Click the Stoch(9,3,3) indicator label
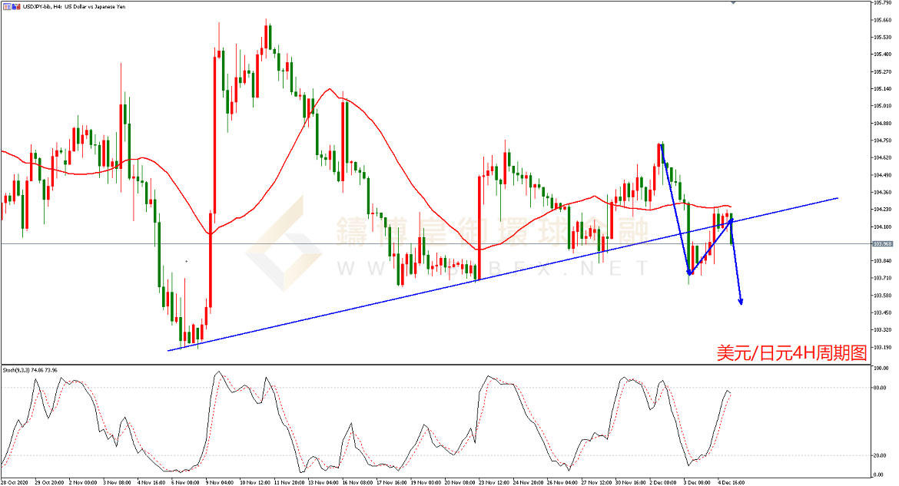 pos(17,370)
